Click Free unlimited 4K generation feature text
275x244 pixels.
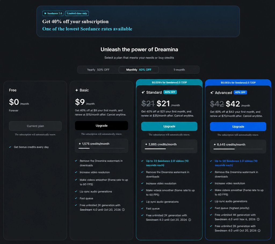click(x=235, y=217)
